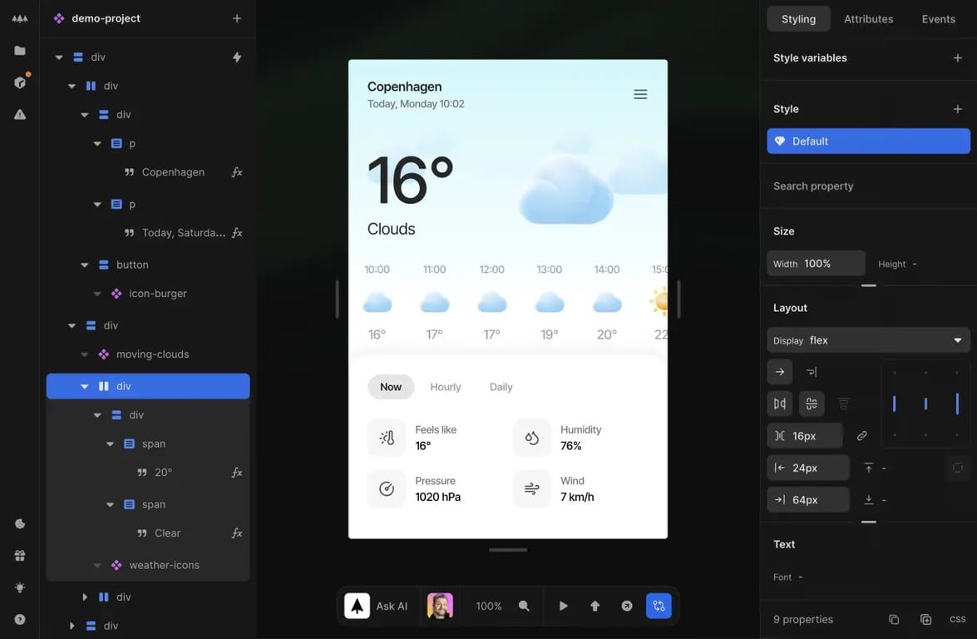Click the formula icon next to Copenhagen
The height and width of the screenshot is (639, 977).
pyautogui.click(x=237, y=172)
